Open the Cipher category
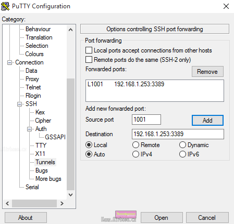234x224 pixels. coord(43,121)
